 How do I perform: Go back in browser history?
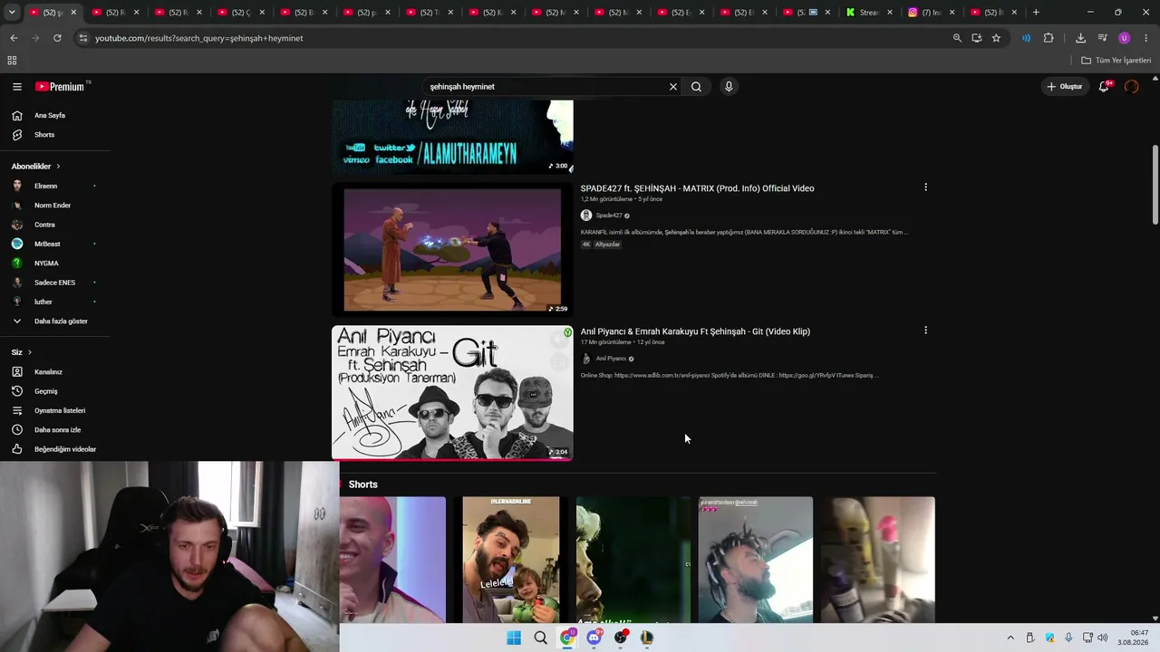14,38
